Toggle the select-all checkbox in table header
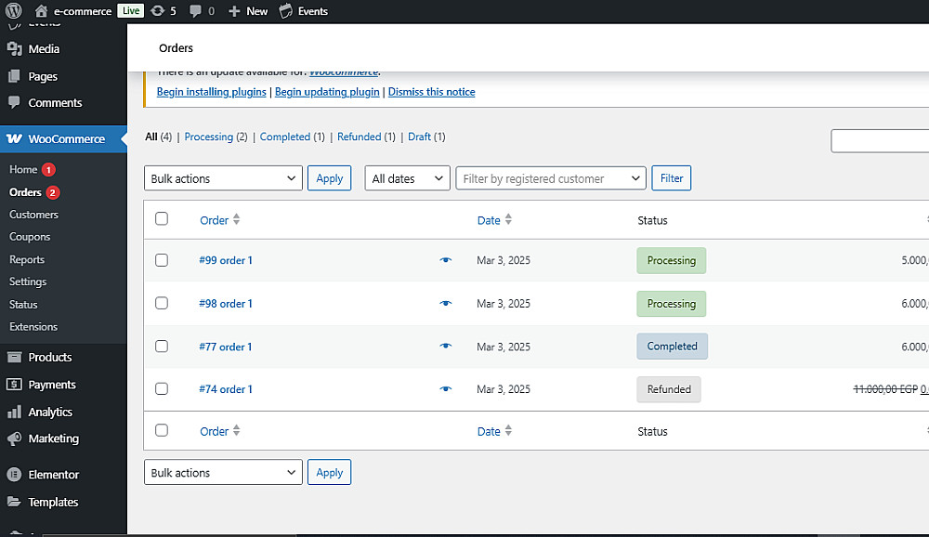 point(162,219)
